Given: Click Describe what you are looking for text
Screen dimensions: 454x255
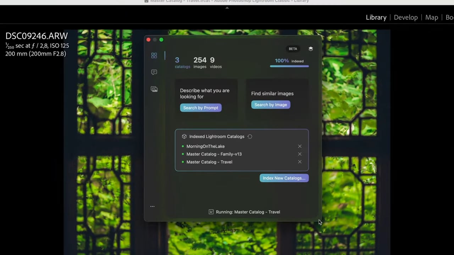Looking at the screenshot, I should (x=205, y=93).
